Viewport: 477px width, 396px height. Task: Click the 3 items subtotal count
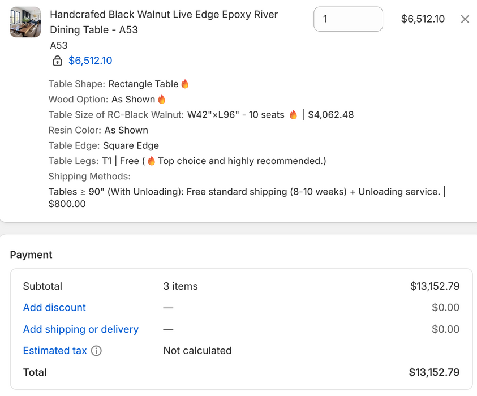(181, 286)
